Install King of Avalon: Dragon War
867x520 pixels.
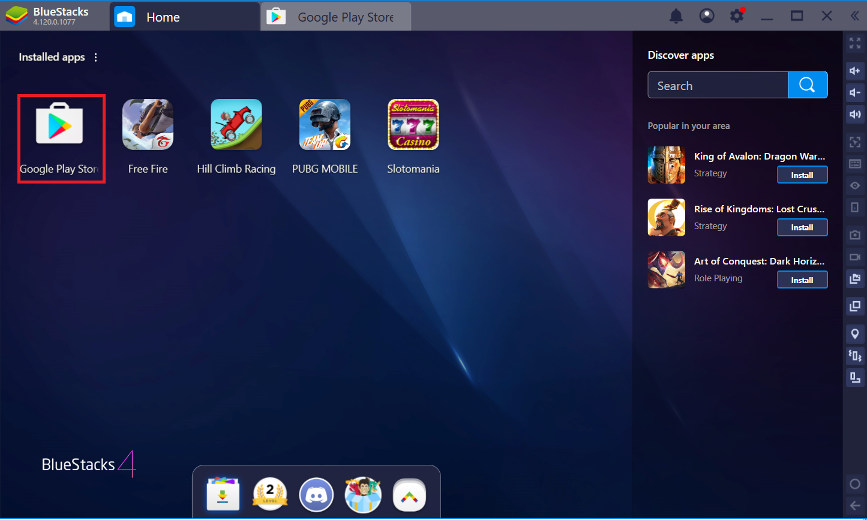point(802,175)
